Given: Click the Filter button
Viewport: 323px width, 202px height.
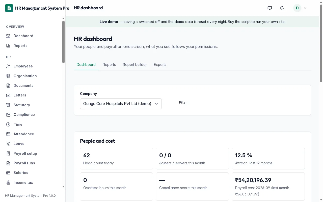Looking at the screenshot, I should click(x=183, y=103).
